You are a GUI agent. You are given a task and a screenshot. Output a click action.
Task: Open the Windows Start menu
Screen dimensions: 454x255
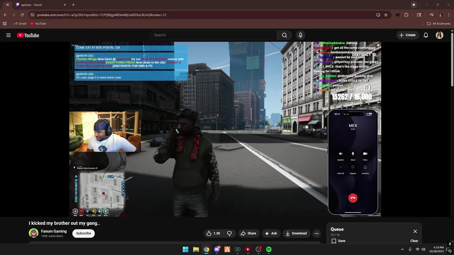[186, 249]
